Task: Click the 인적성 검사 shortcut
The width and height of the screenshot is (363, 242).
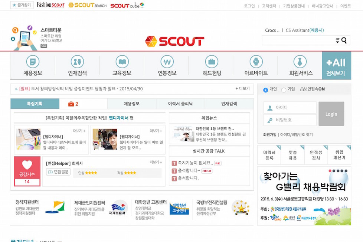Action: (316, 155)
